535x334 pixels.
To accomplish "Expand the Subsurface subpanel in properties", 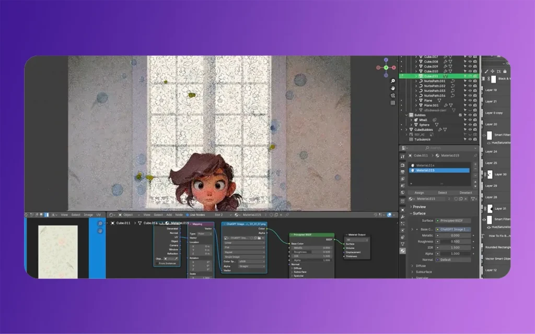I will pyautogui.click(x=412, y=272).
